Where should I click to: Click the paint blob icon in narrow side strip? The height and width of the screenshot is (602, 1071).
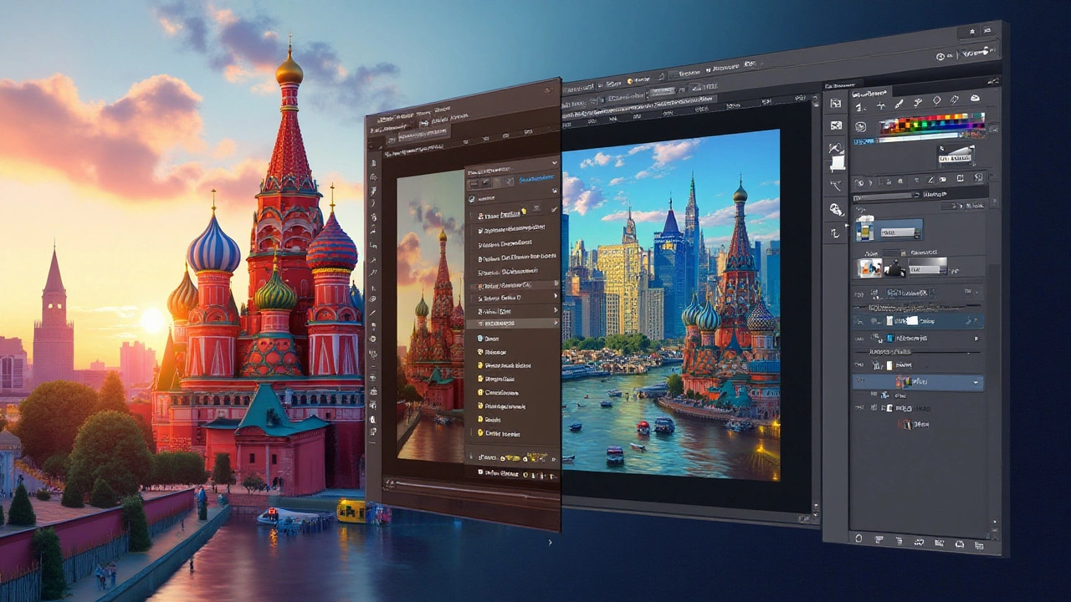(x=836, y=209)
